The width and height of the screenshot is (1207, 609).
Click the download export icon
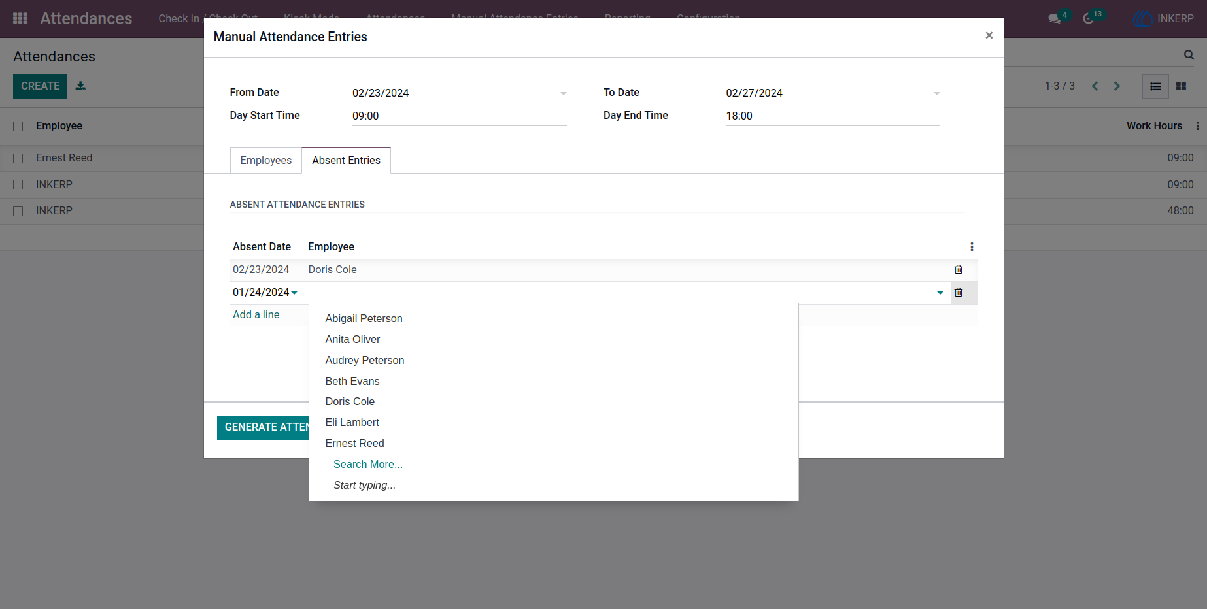80,86
